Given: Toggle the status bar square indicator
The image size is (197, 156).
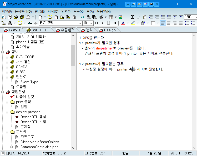Looking at the screenshot, I should 3,153.
